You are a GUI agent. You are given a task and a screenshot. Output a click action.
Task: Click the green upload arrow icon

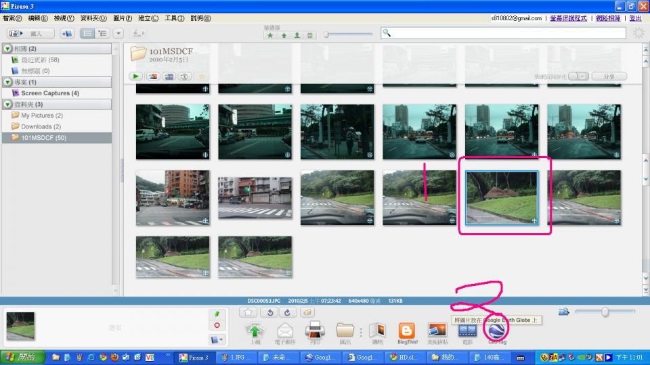point(255,330)
